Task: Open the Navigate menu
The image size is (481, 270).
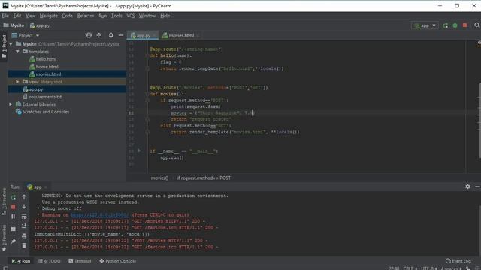Action: pyautogui.click(x=48, y=16)
